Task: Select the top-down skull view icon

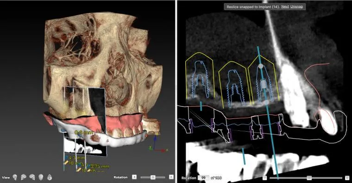Action: [50, 177]
